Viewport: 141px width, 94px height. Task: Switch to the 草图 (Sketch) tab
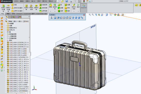click(x=8, y=14)
